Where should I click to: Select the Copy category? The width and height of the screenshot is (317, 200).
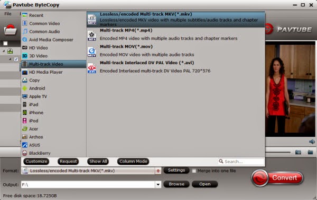coord(53,80)
